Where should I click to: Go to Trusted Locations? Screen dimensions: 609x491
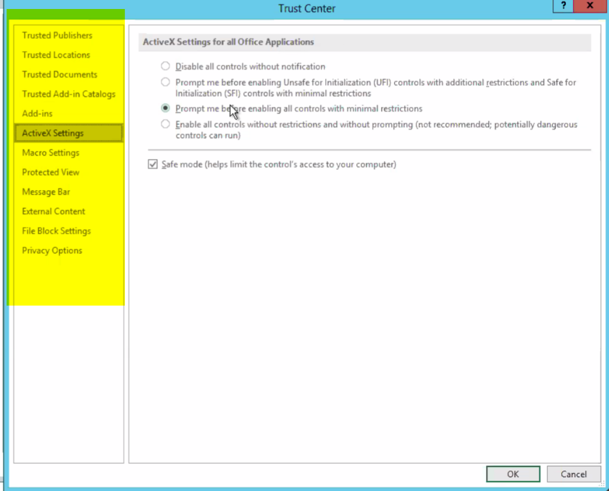click(56, 55)
